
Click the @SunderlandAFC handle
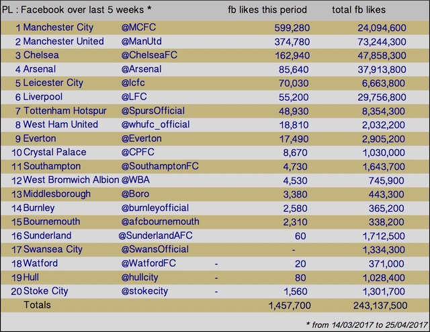click(155, 235)
